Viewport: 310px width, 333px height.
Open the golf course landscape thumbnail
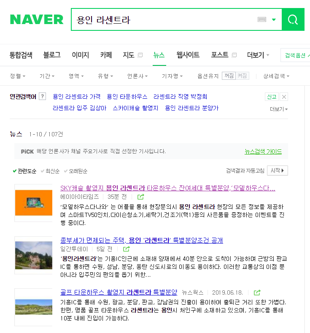(33, 307)
